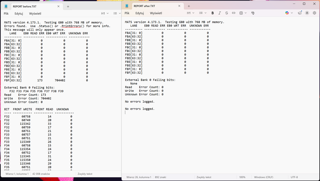Click the 'None' failing bits line in after window

[x=134, y=84]
